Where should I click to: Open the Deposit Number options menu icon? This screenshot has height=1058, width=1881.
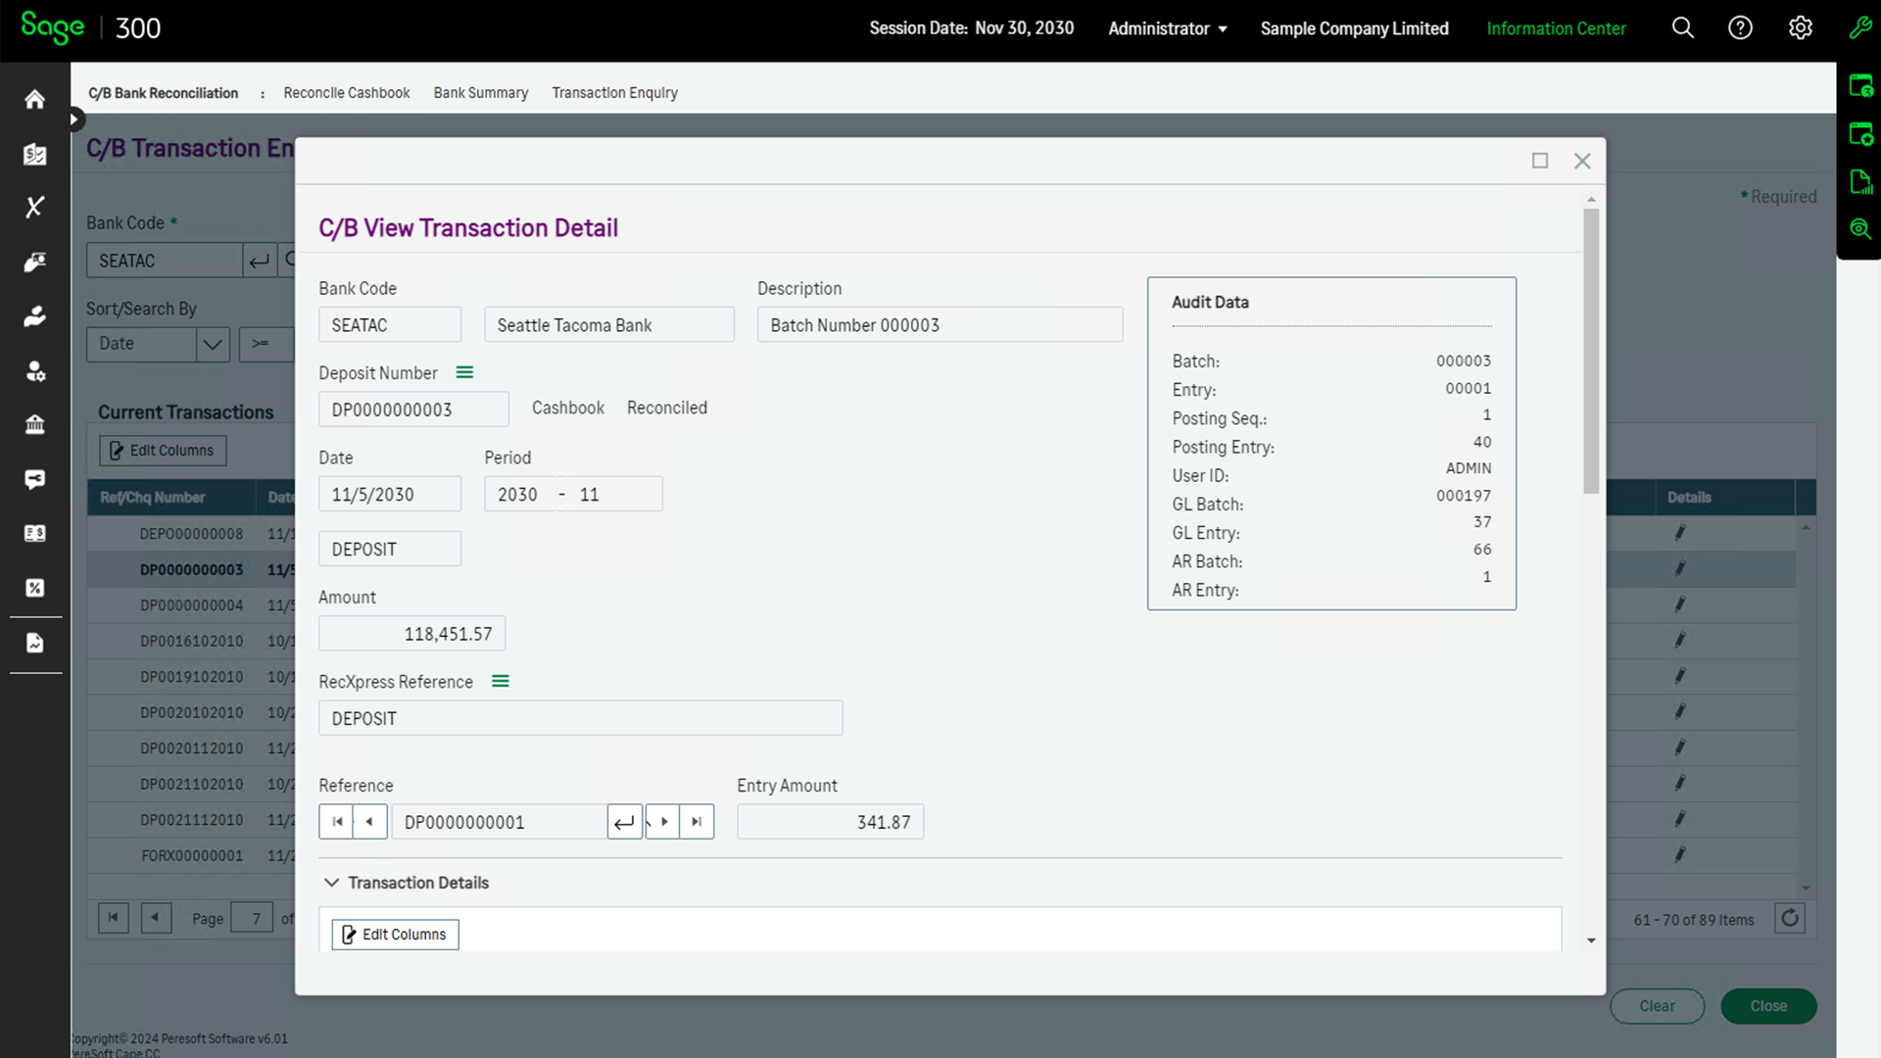[x=464, y=372]
